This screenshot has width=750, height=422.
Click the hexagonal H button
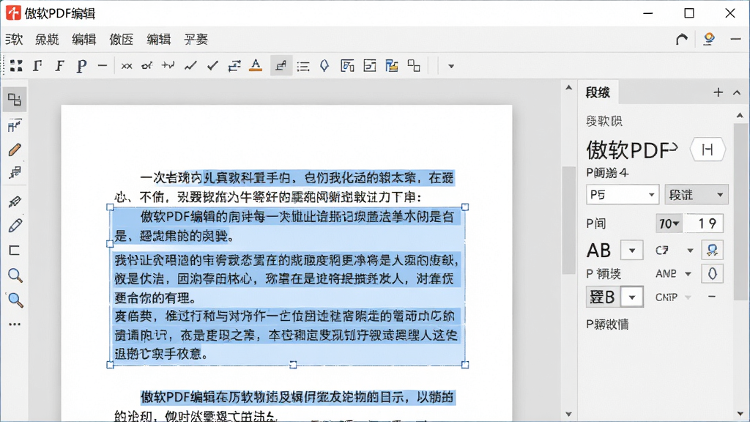tap(708, 149)
